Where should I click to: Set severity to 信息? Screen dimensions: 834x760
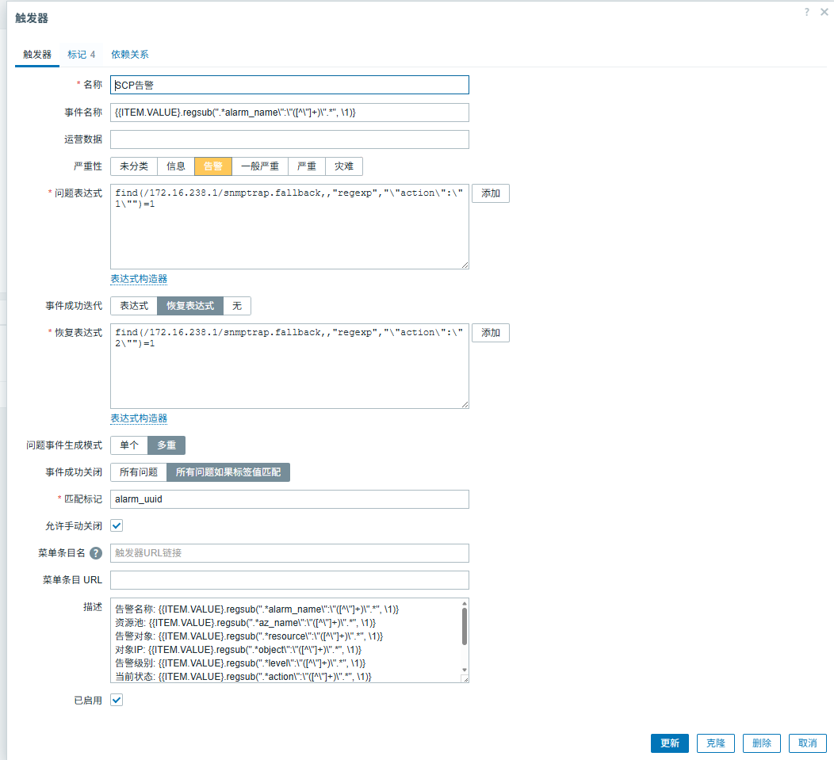pos(175,166)
